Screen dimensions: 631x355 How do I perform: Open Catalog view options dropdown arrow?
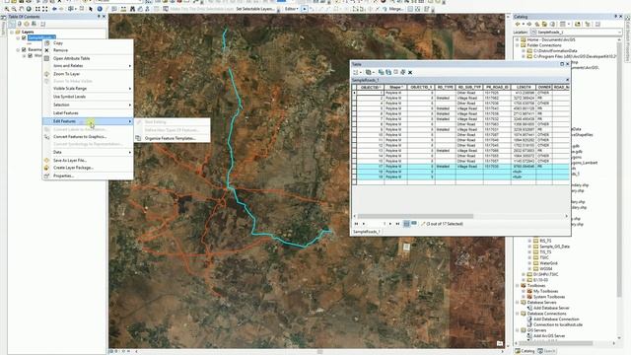569,24
